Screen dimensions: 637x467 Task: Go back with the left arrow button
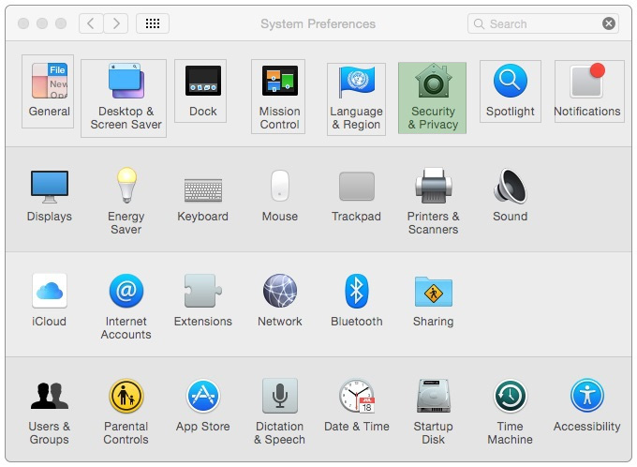coord(91,23)
